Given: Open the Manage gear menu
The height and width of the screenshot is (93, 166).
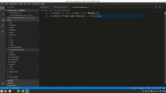Looking at the screenshot, I should [x=3, y=84].
